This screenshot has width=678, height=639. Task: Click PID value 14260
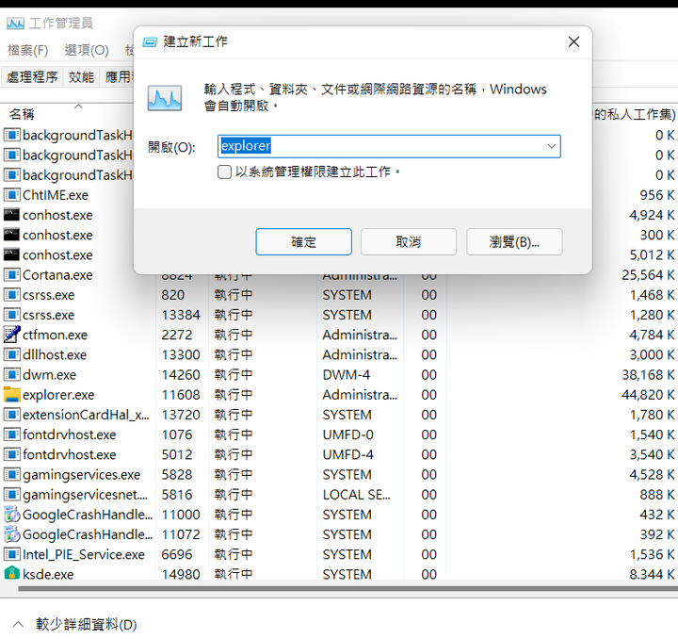181,375
